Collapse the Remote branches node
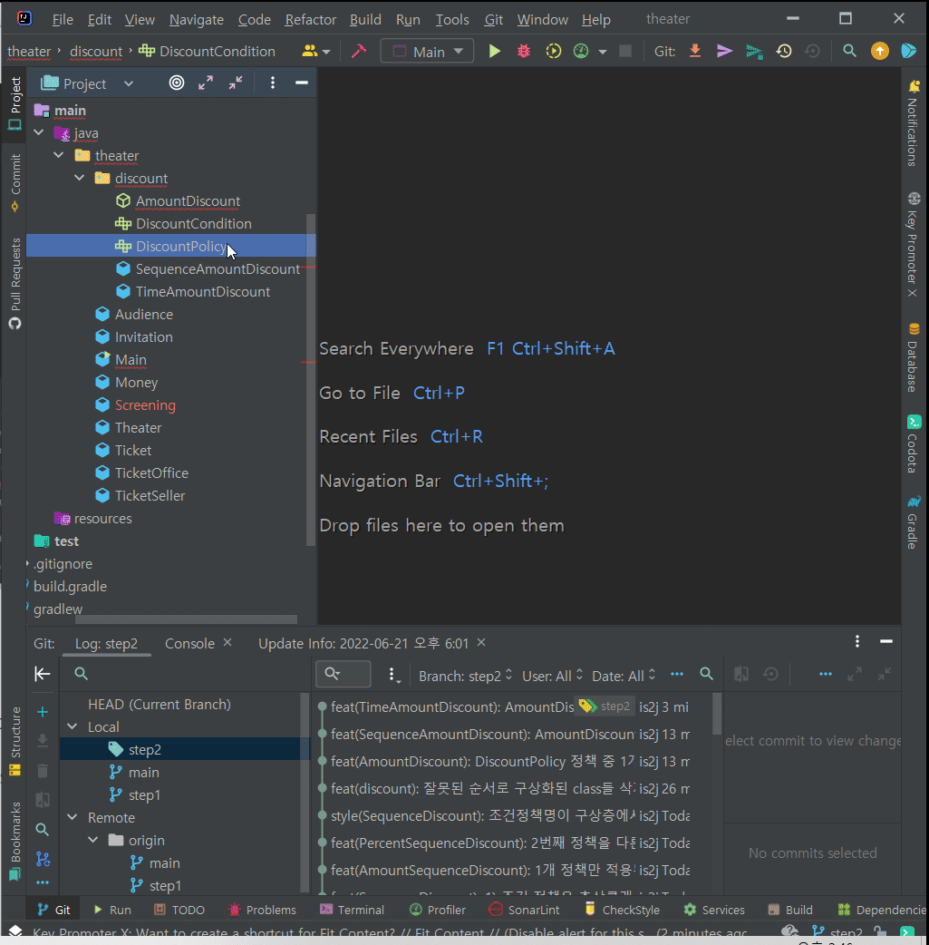 click(73, 817)
